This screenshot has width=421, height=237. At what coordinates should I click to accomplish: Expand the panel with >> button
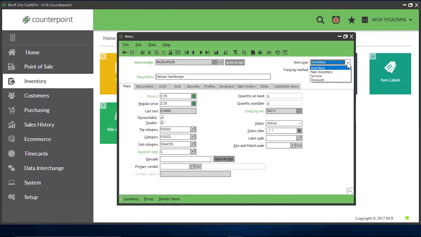(x=350, y=191)
